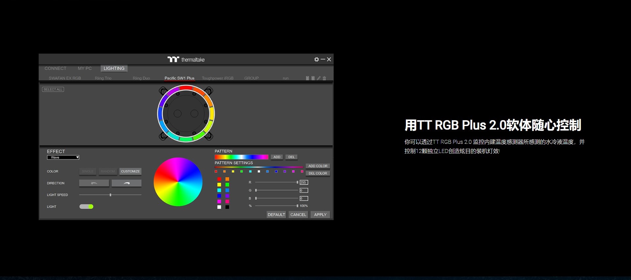This screenshot has height=280, width=631.
Task: Click the G channel slider handle
Action: pos(256,190)
